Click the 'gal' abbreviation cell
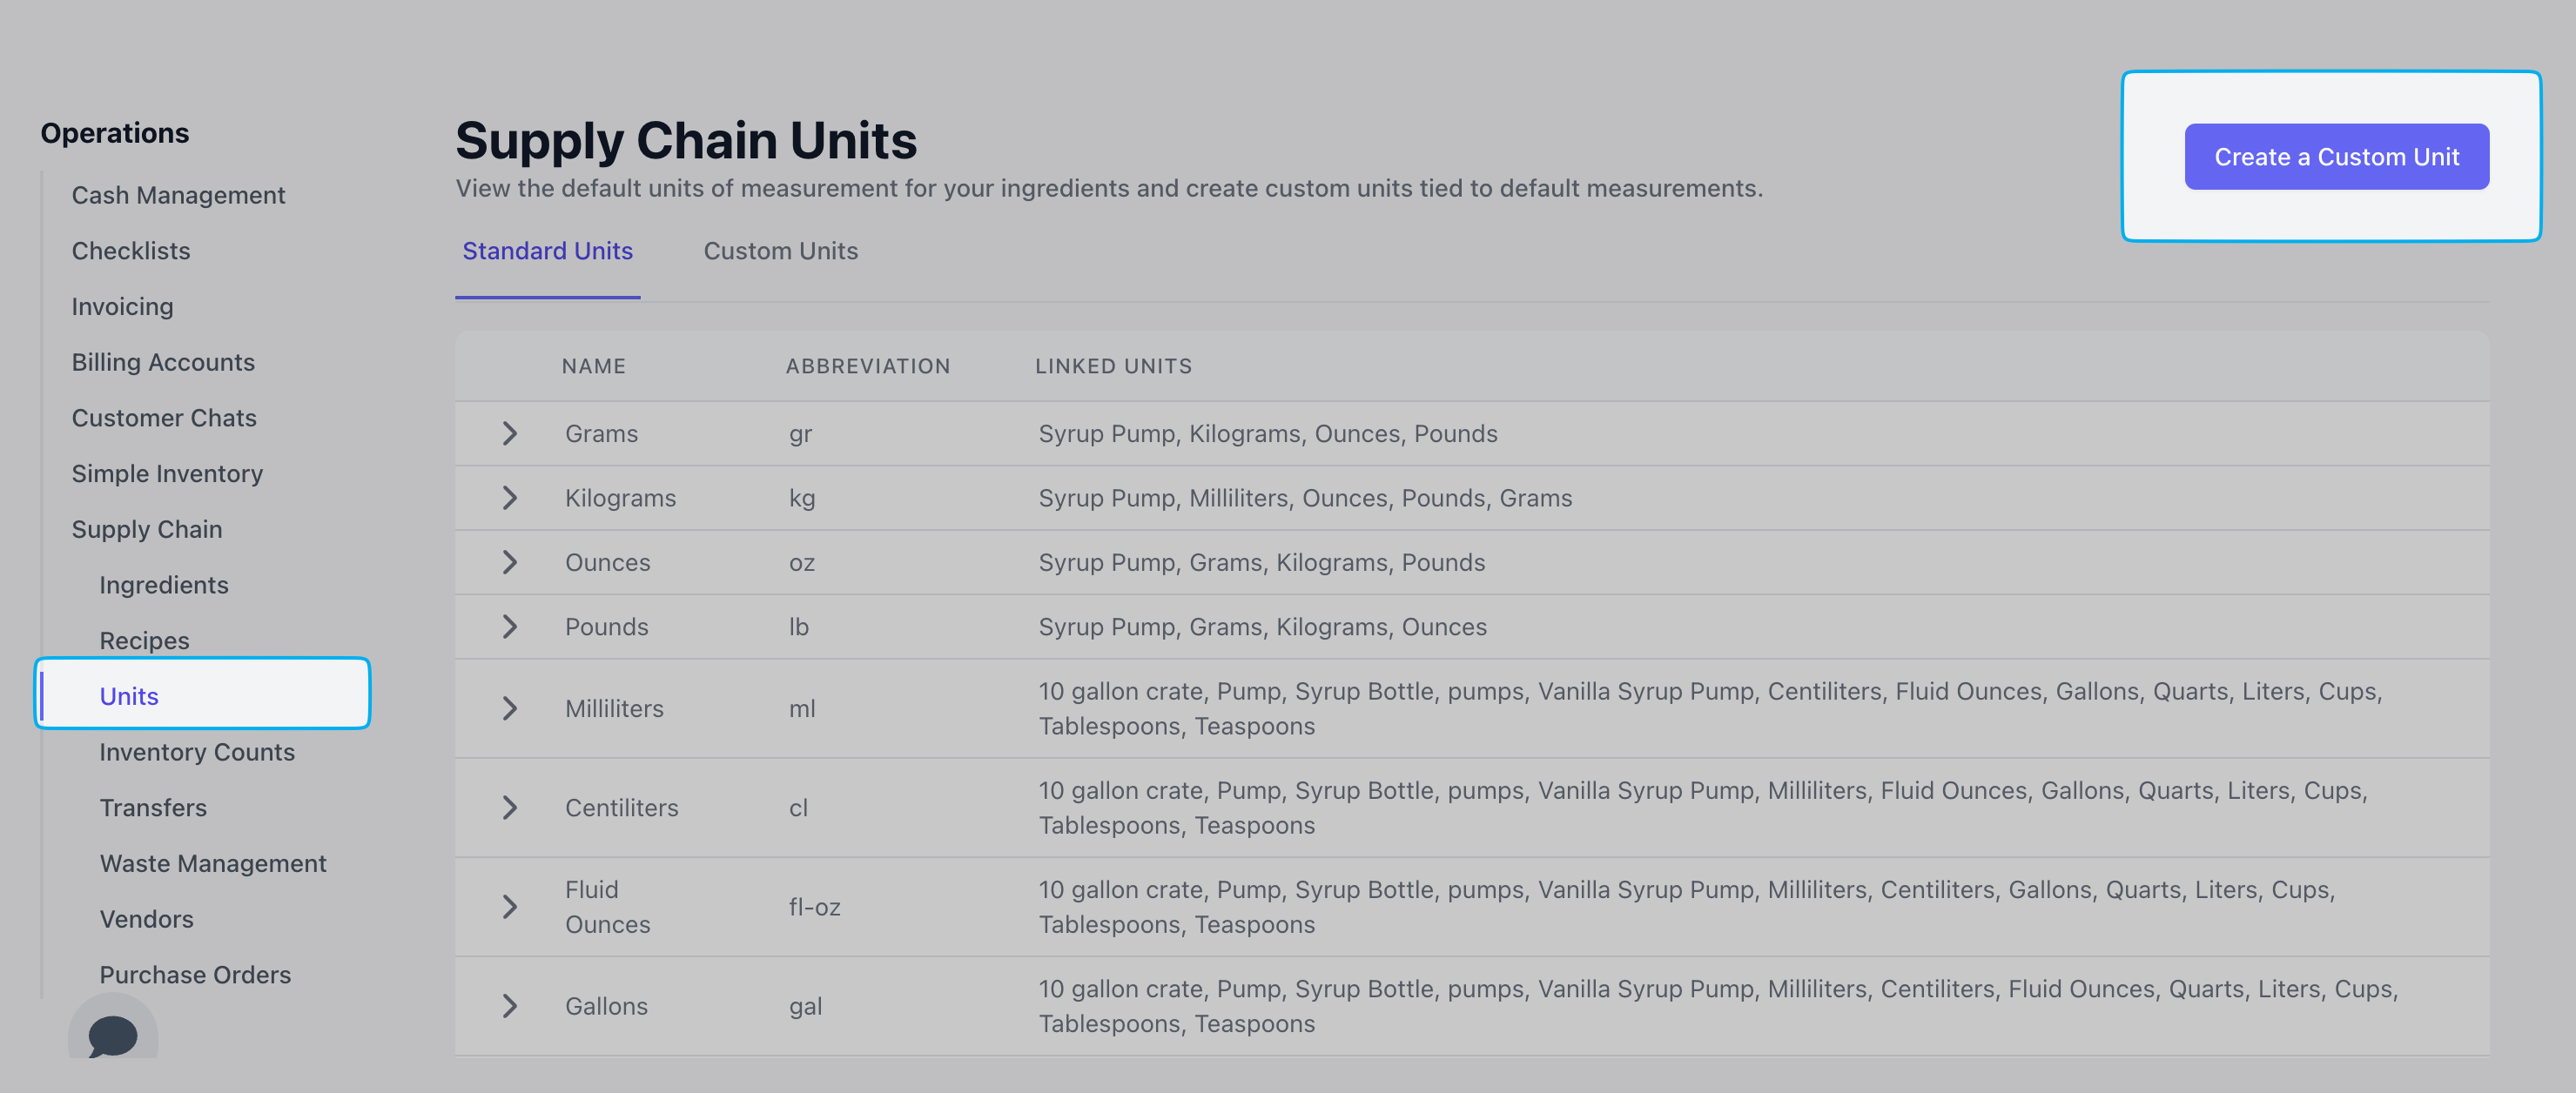Image resolution: width=2576 pixels, height=1093 pixels. (805, 1006)
